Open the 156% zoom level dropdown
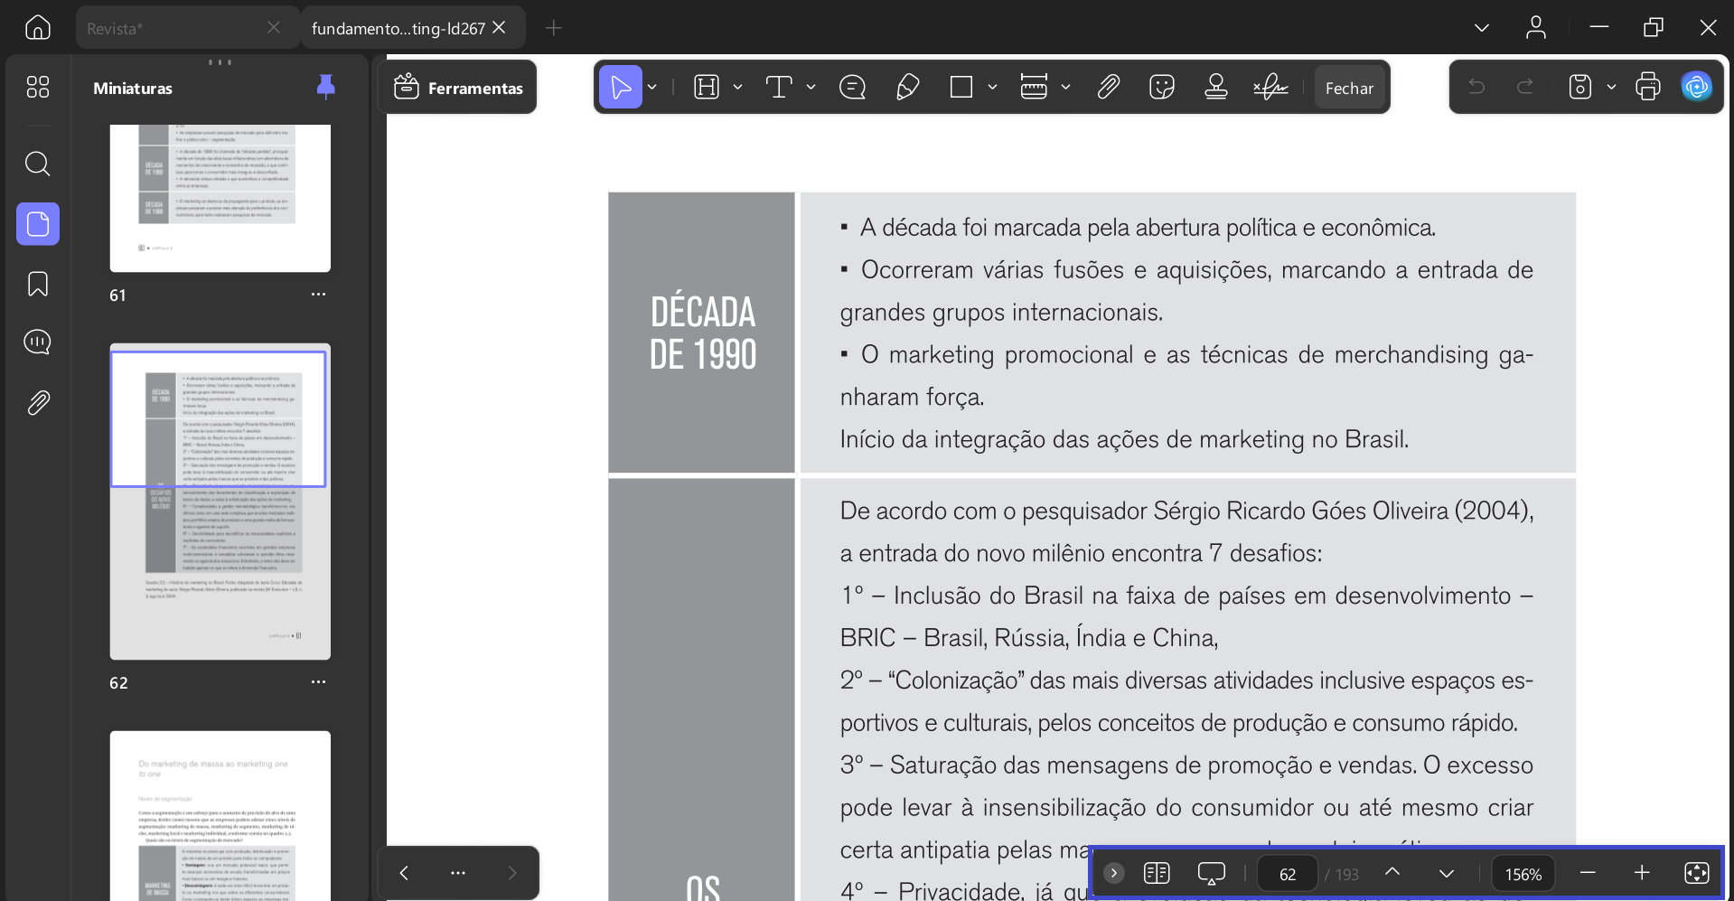Viewport: 1734px width, 901px height. pyautogui.click(x=1523, y=874)
